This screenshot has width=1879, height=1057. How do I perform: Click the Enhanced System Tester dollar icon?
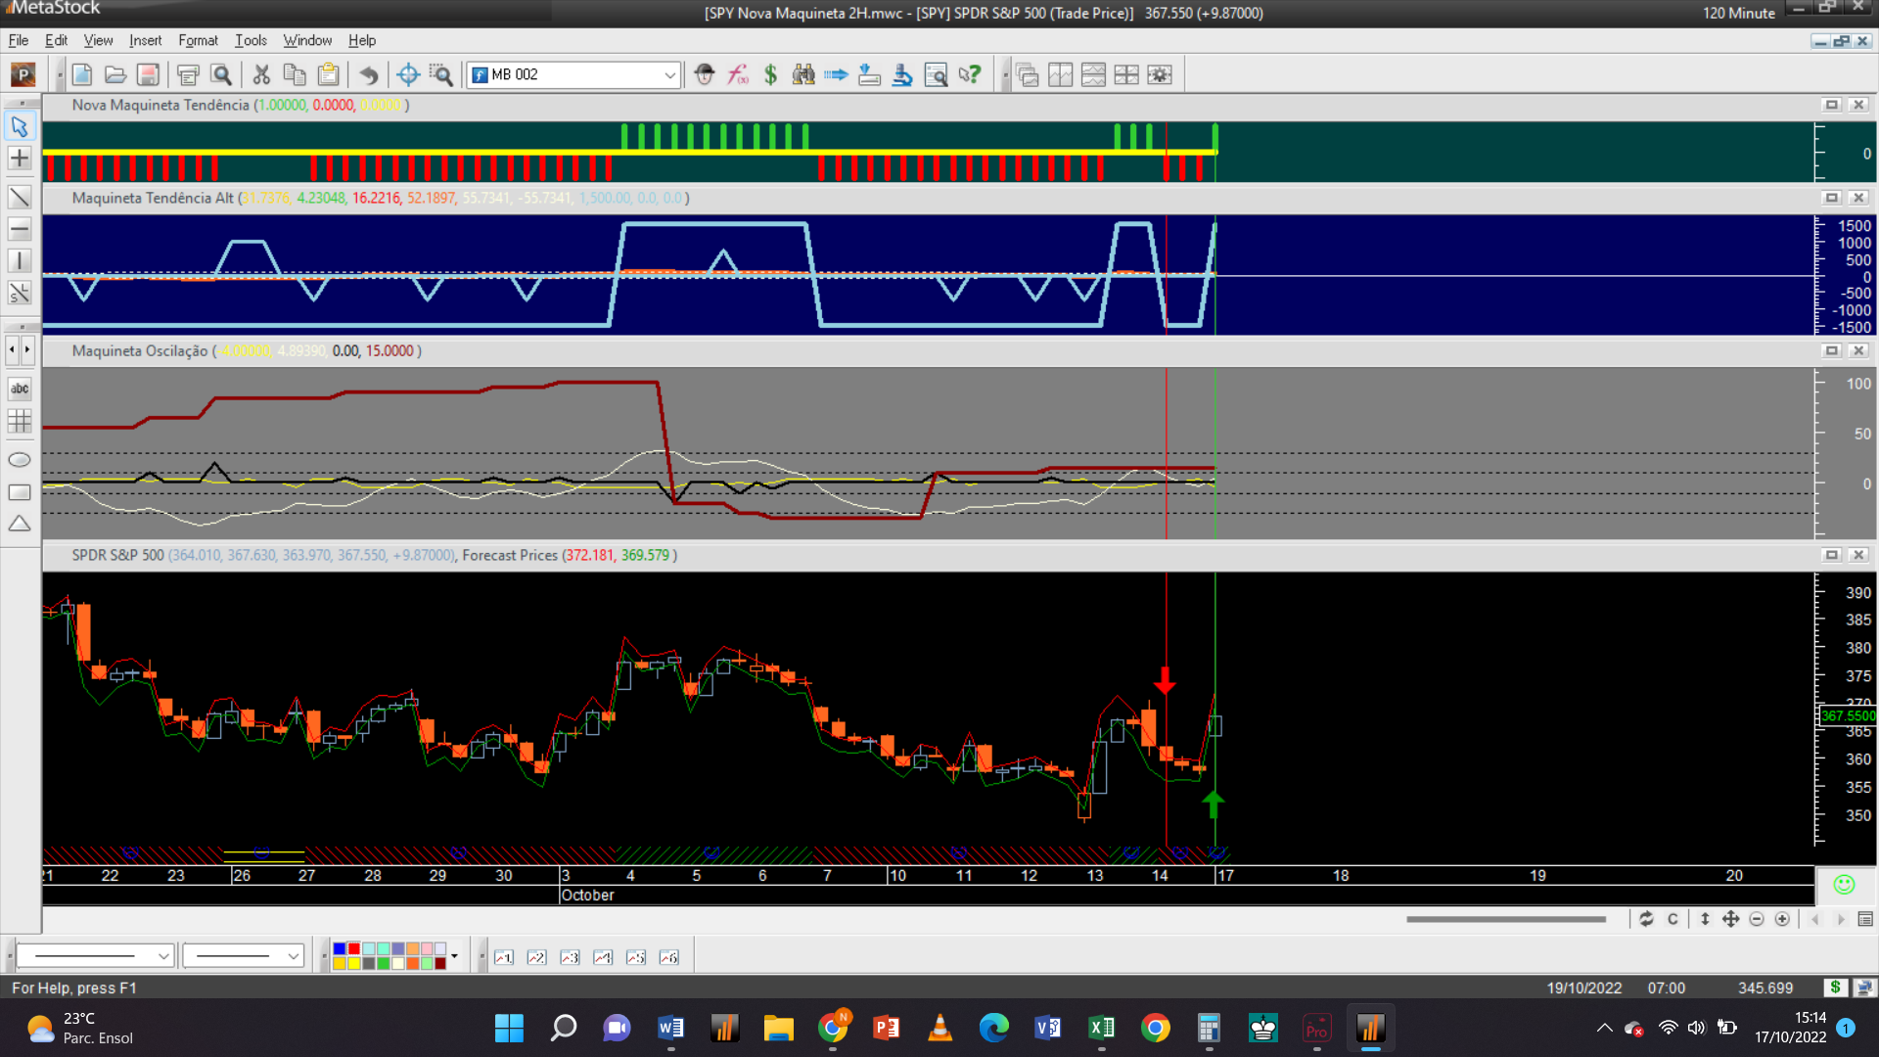pos(770,74)
